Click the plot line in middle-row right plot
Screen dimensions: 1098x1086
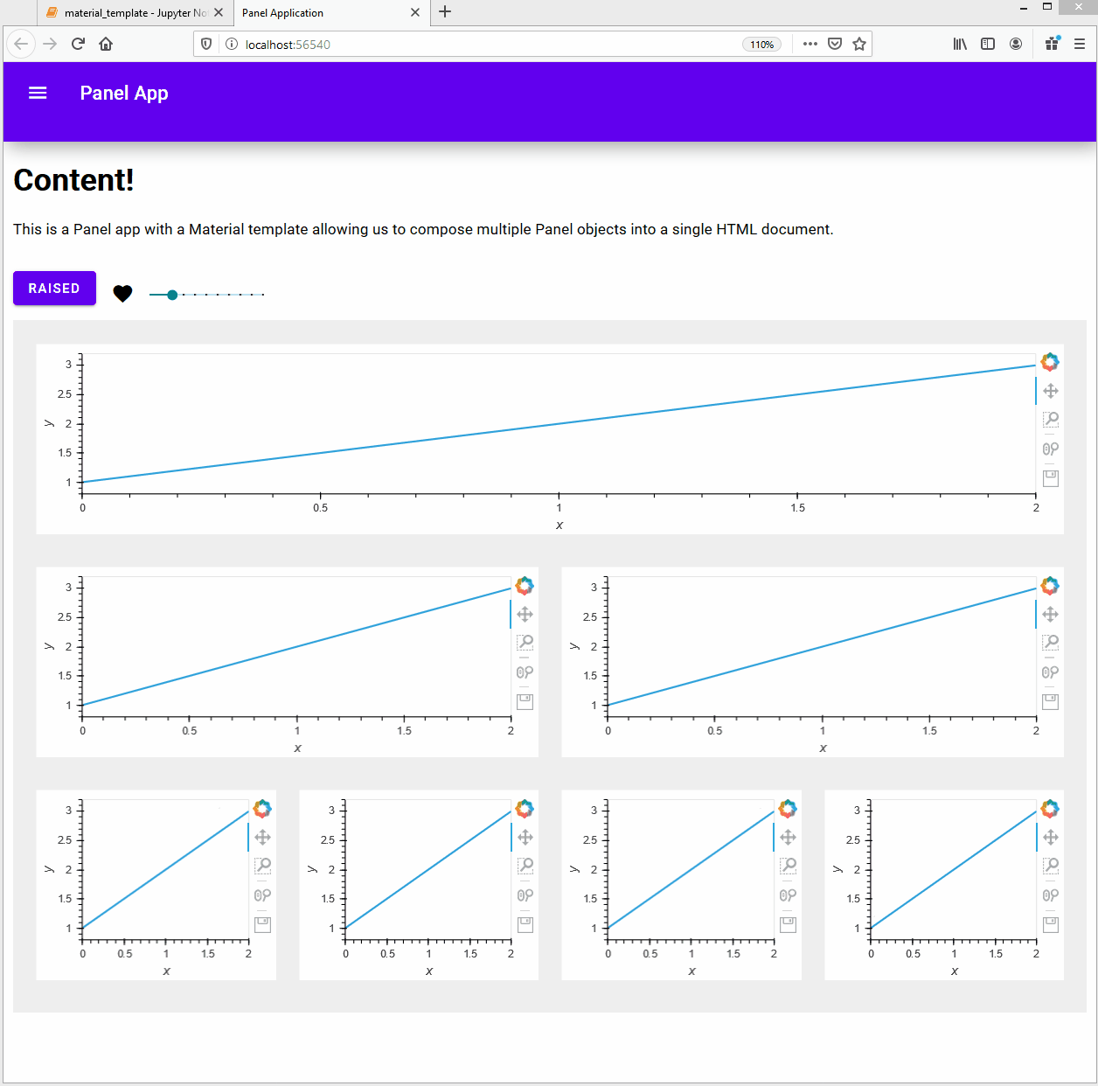pyautogui.click(x=822, y=646)
